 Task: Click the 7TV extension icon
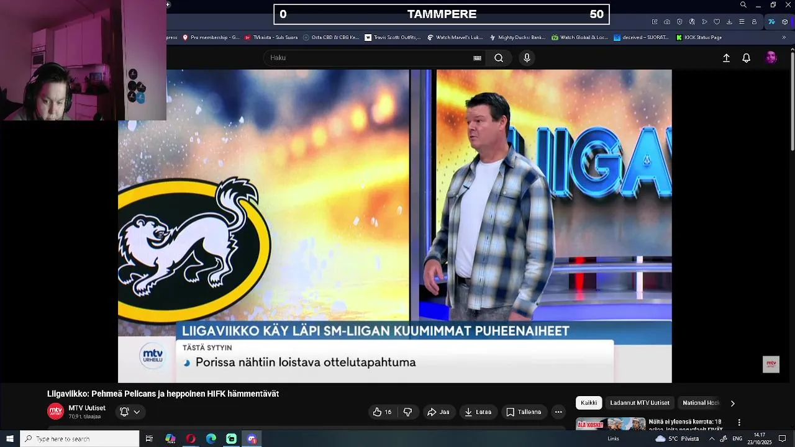click(x=771, y=22)
